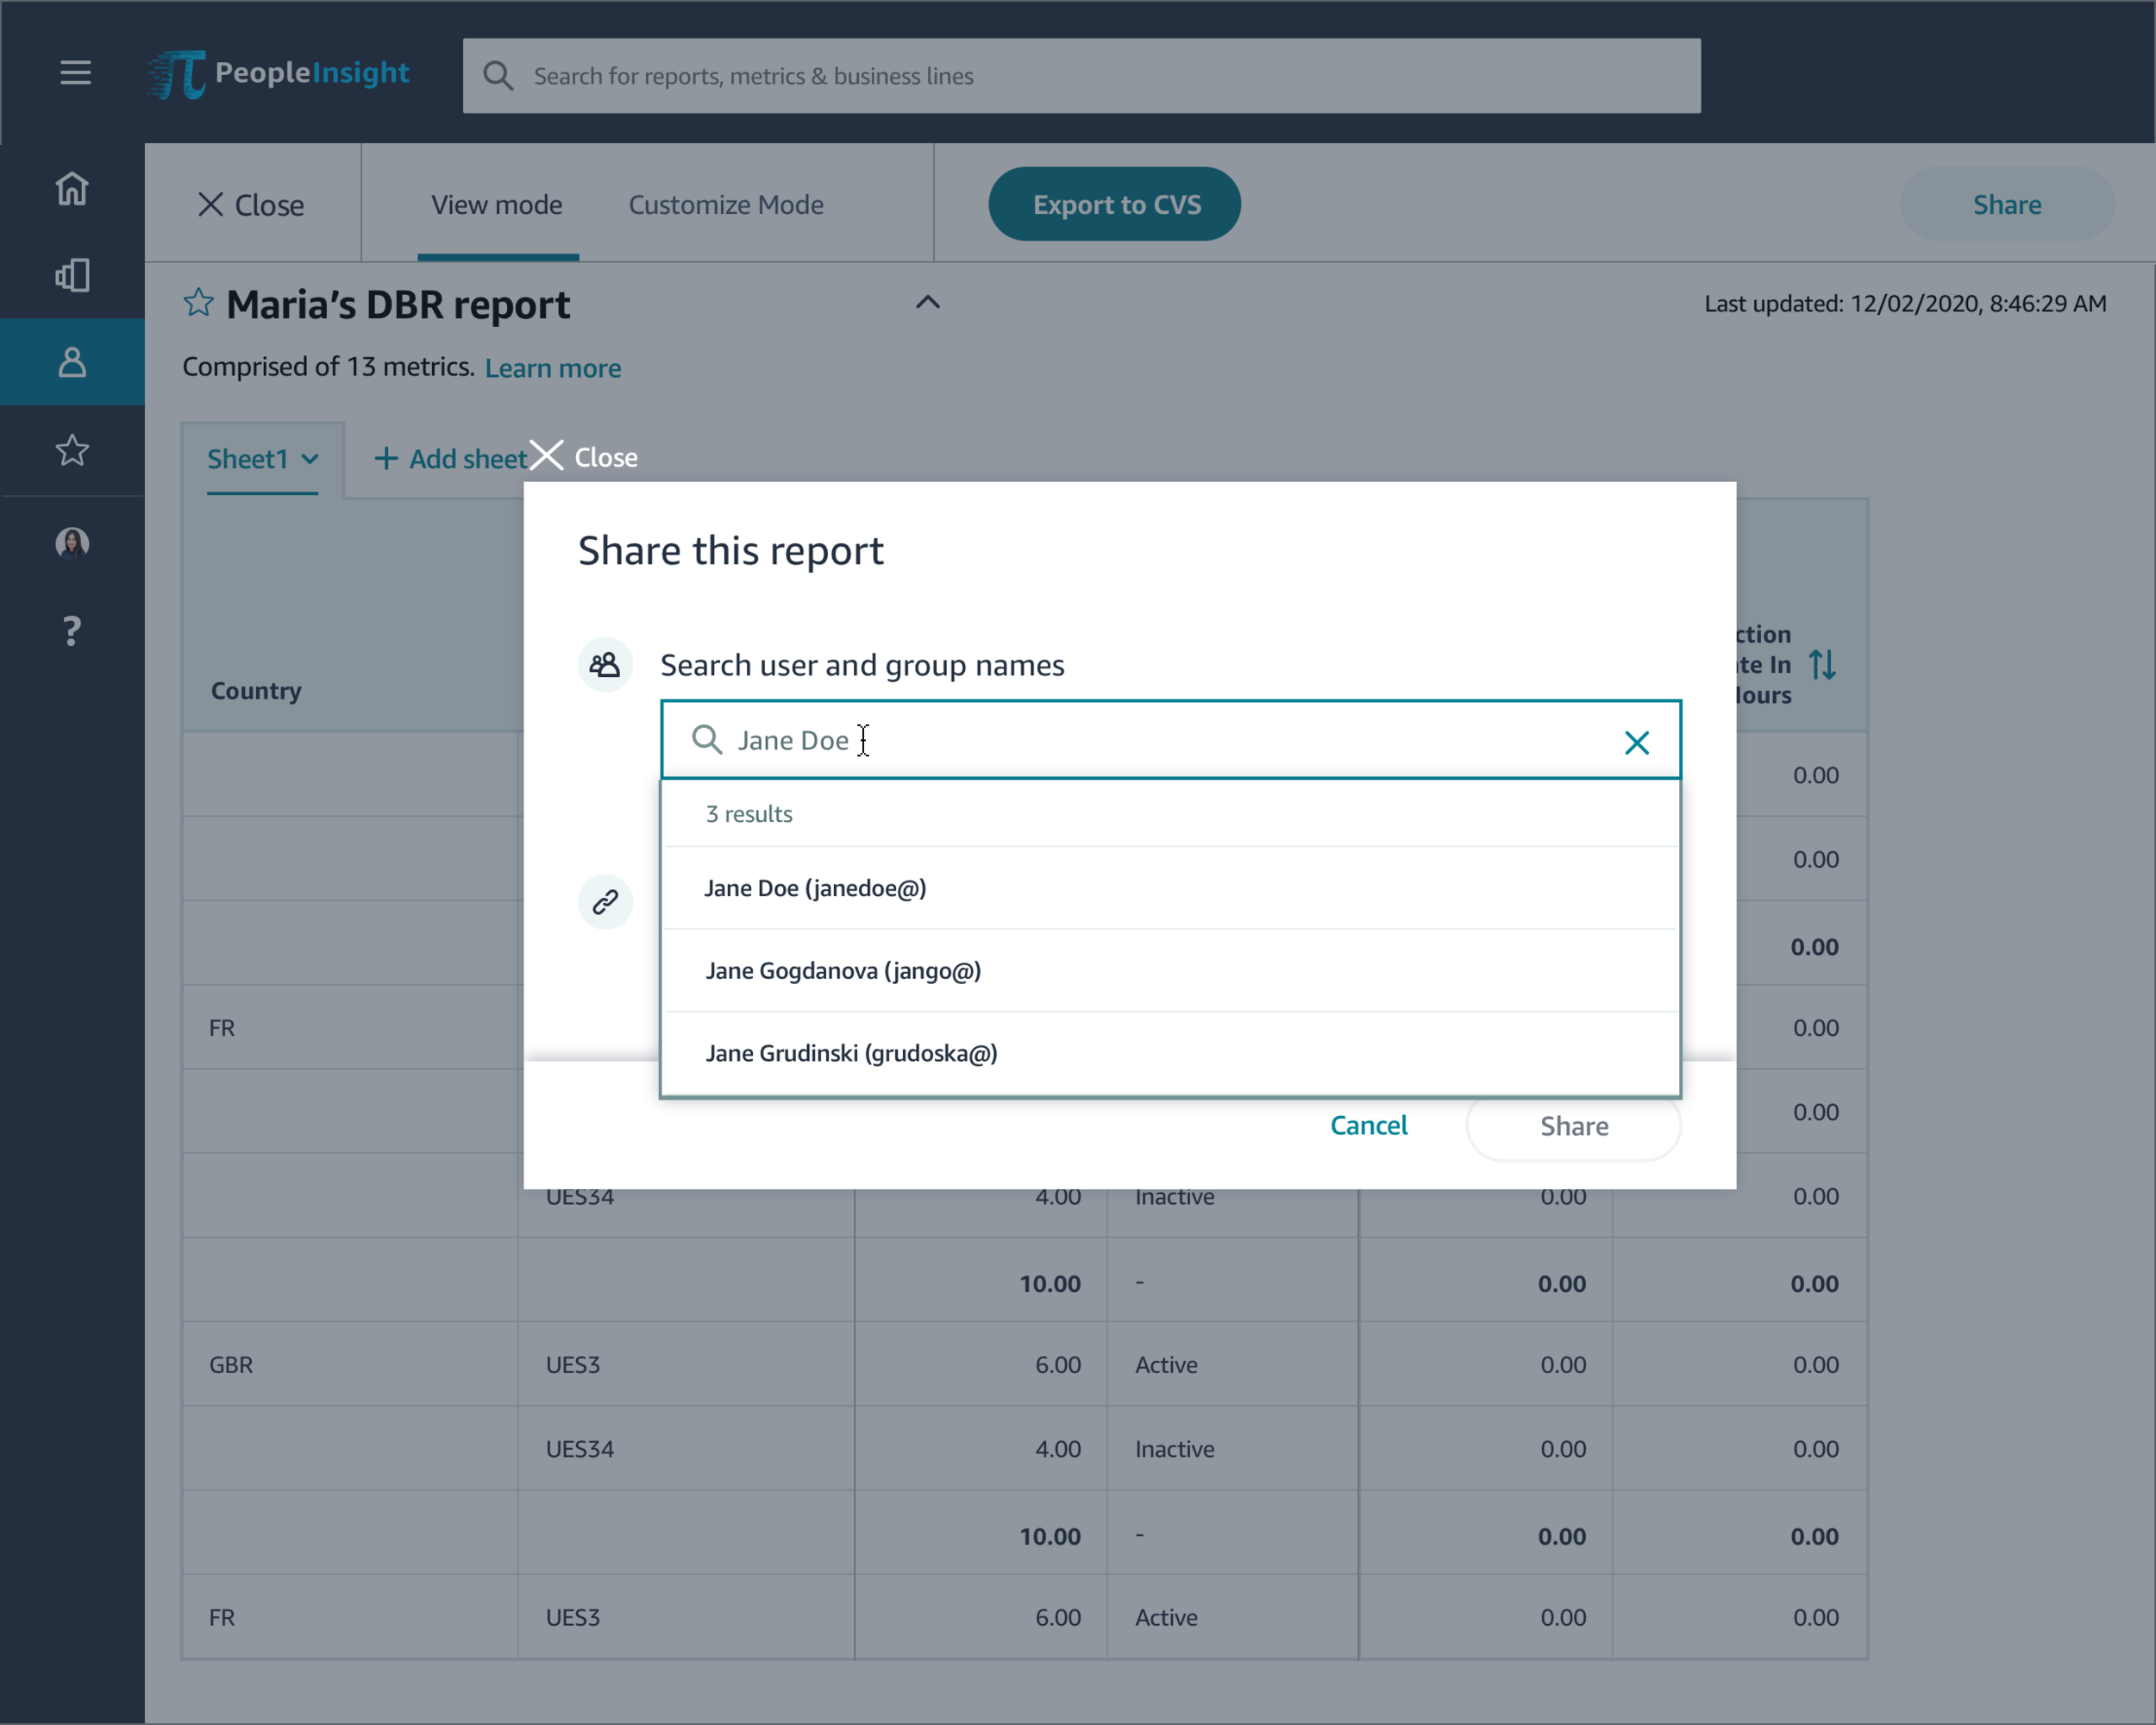Cancel the share dialog
Viewport: 2156px width, 1725px height.
click(x=1368, y=1125)
